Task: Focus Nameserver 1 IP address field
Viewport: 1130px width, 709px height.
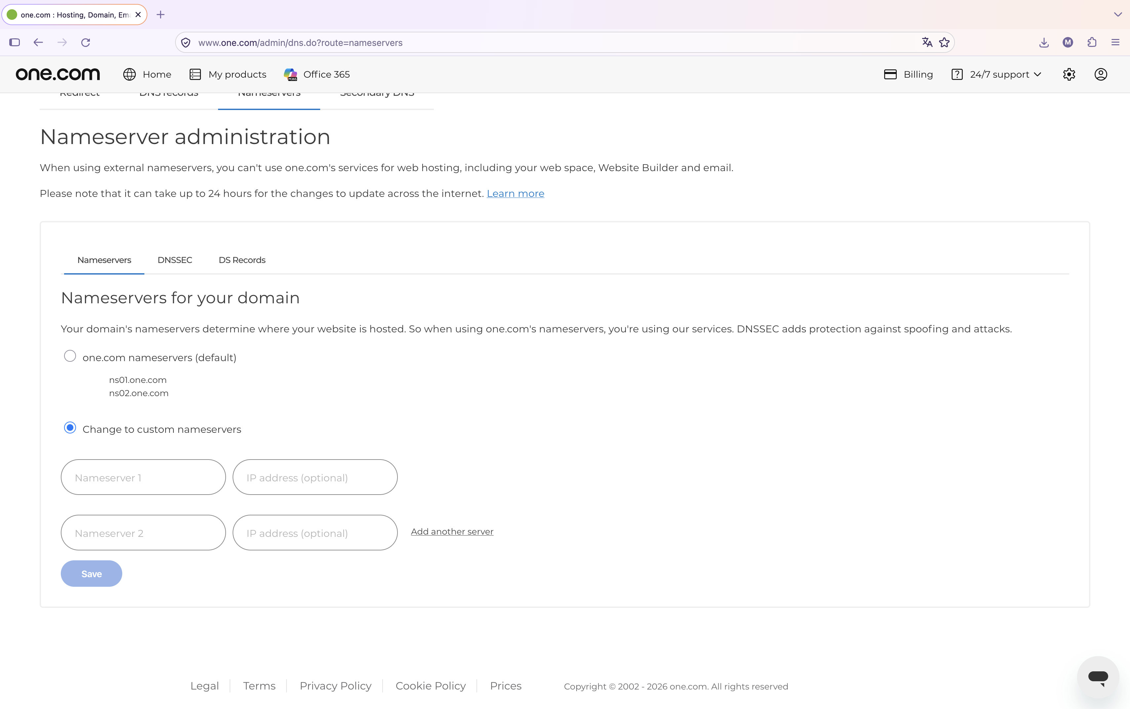Action: click(x=315, y=477)
